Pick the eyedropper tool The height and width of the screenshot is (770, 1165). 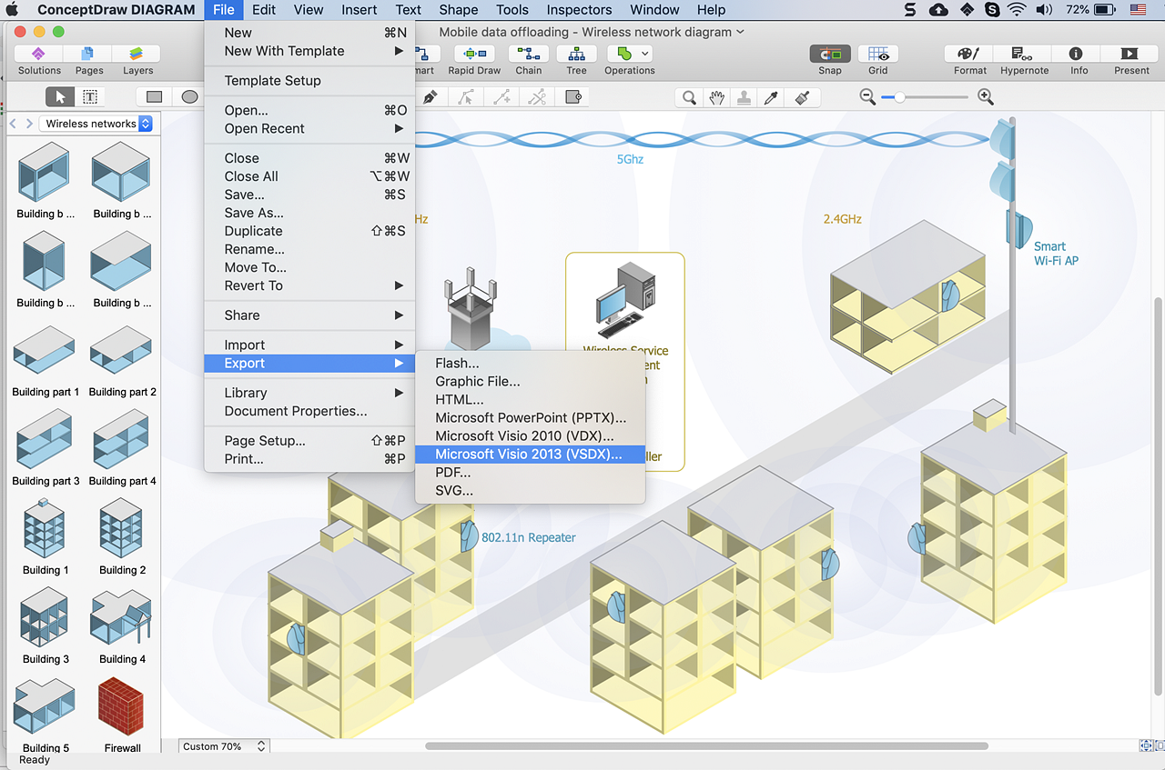(x=772, y=97)
